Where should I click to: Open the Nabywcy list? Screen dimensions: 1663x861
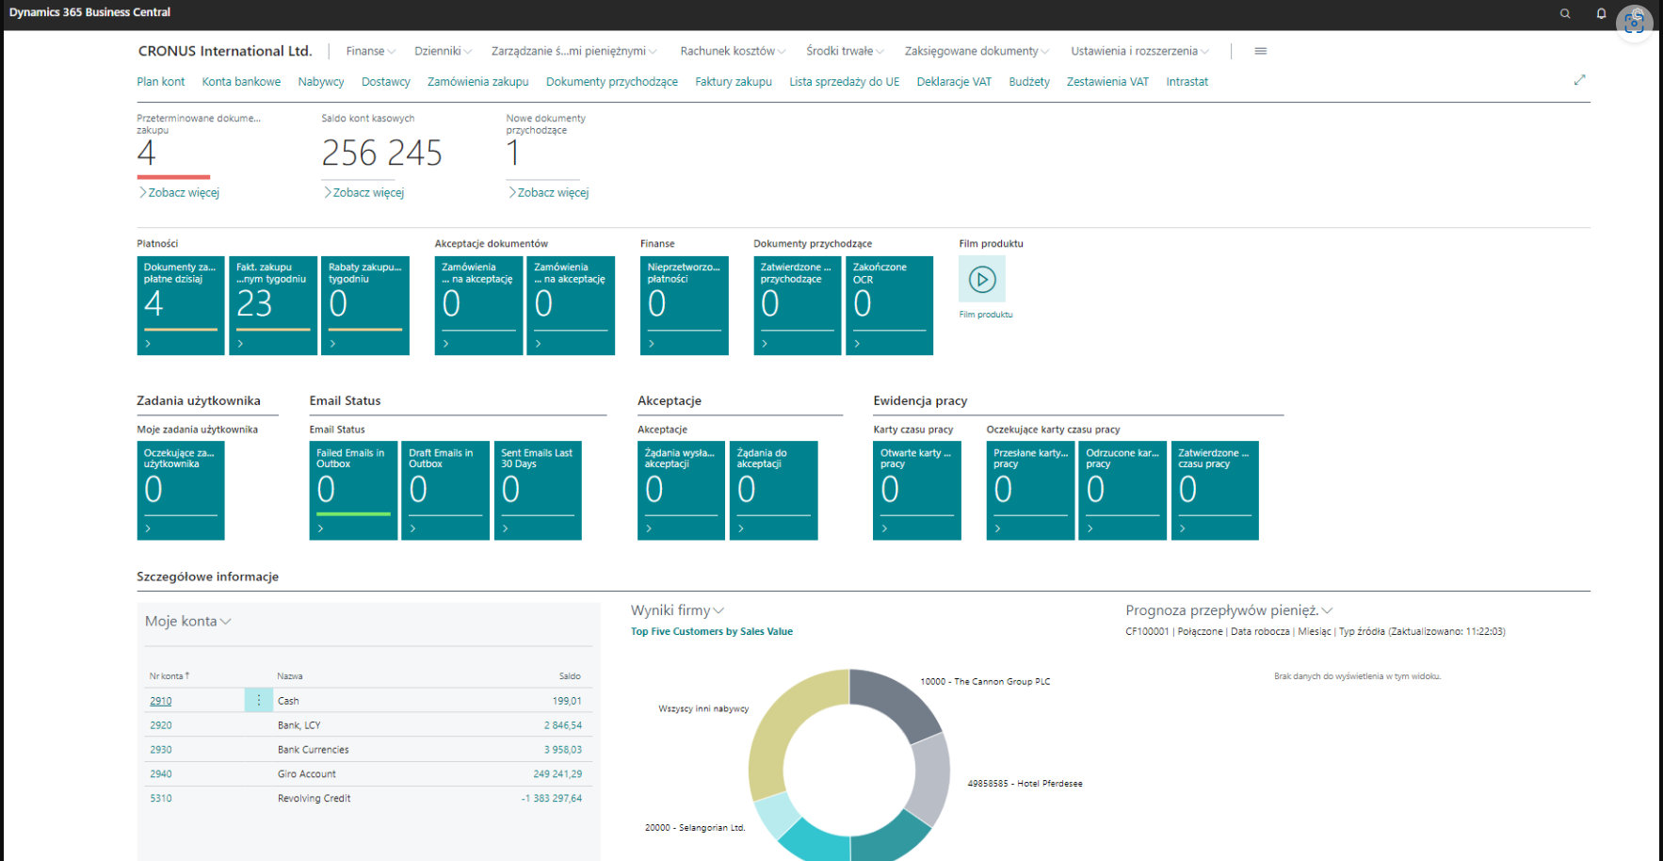[321, 82]
